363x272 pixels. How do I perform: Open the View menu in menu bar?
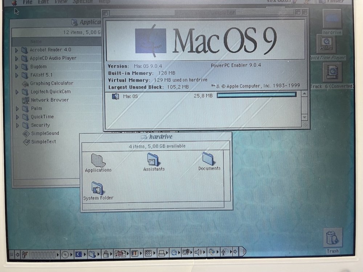point(61,2)
